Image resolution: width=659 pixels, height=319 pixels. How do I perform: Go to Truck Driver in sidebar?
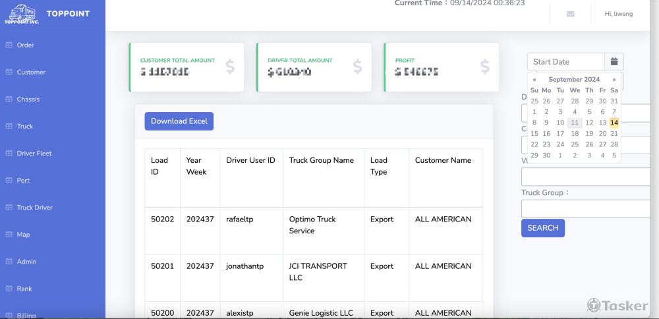pyautogui.click(x=34, y=208)
